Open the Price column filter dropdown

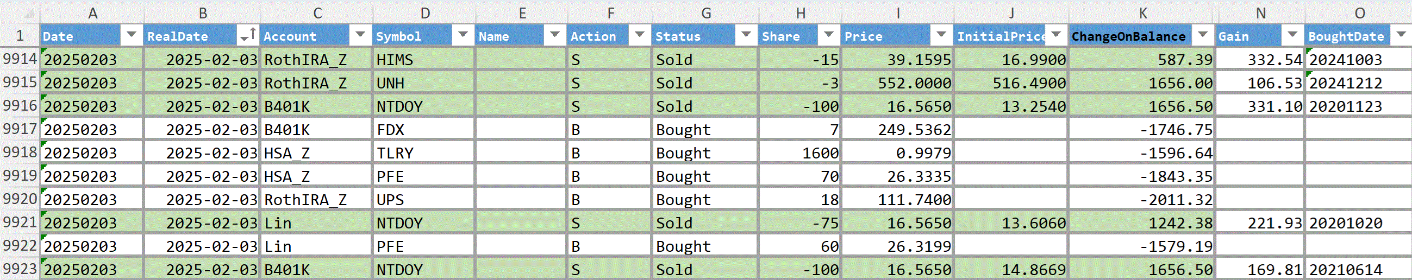click(941, 35)
